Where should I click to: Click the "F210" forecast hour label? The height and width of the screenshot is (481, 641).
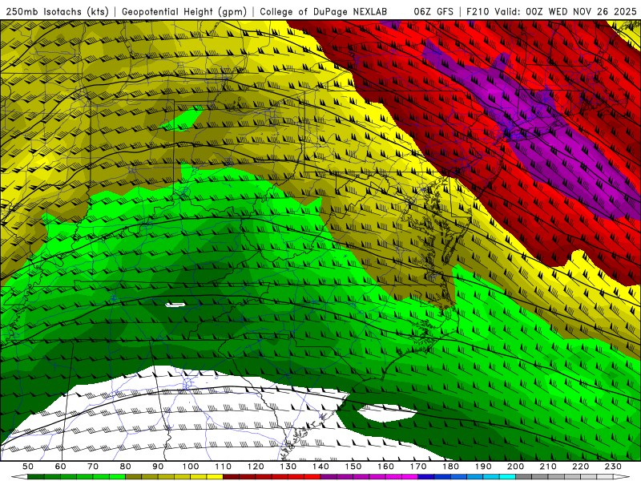478,12
